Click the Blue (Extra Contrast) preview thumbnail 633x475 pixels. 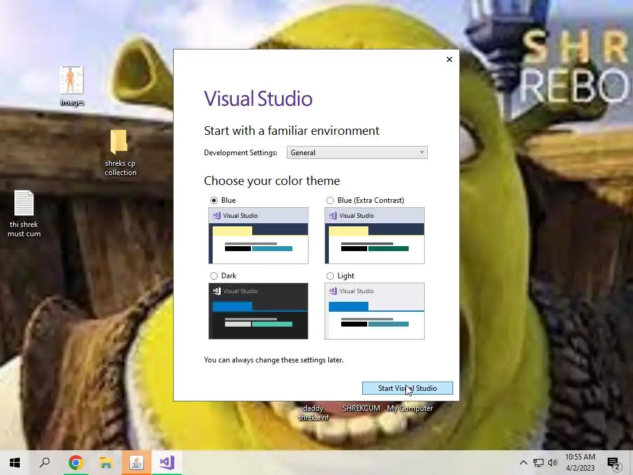(x=375, y=236)
